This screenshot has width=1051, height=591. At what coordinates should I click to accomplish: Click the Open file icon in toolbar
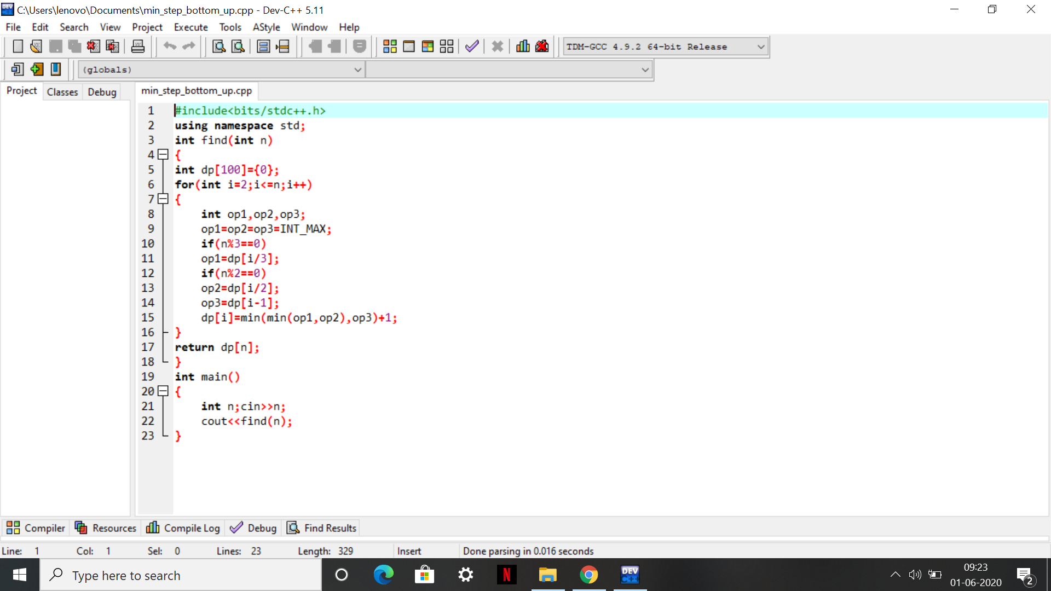tap(36, 47)
